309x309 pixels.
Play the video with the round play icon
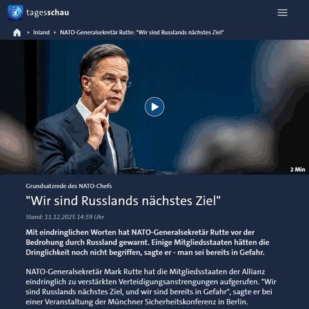tap(154, 107)
